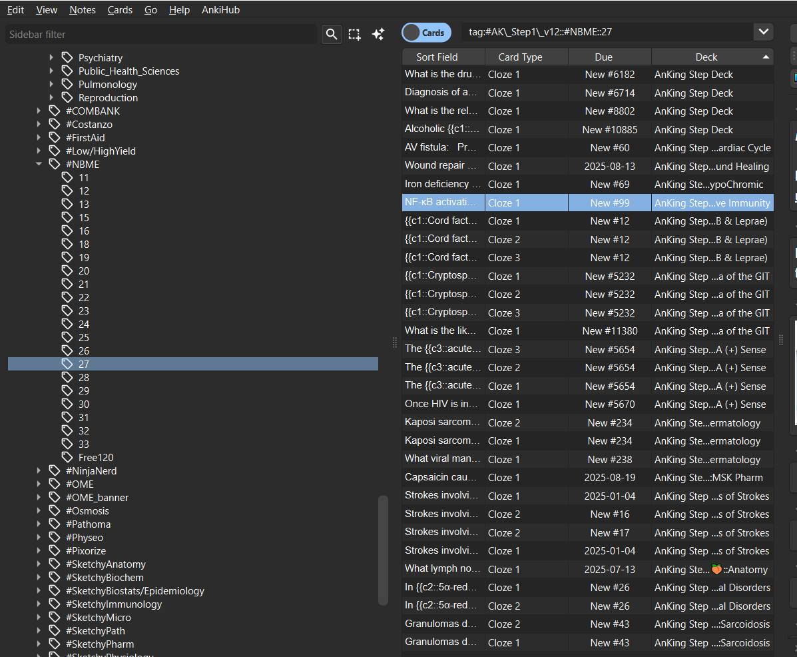
Task: Click the AnkiHub sparkle smart search icon
Action: pyautogui.click(x=378, y=34)
